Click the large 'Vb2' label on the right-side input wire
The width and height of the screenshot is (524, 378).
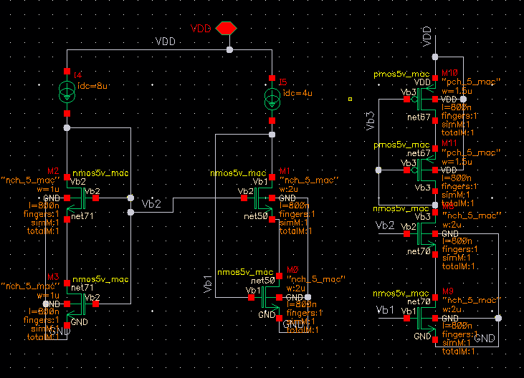[385, 226]
